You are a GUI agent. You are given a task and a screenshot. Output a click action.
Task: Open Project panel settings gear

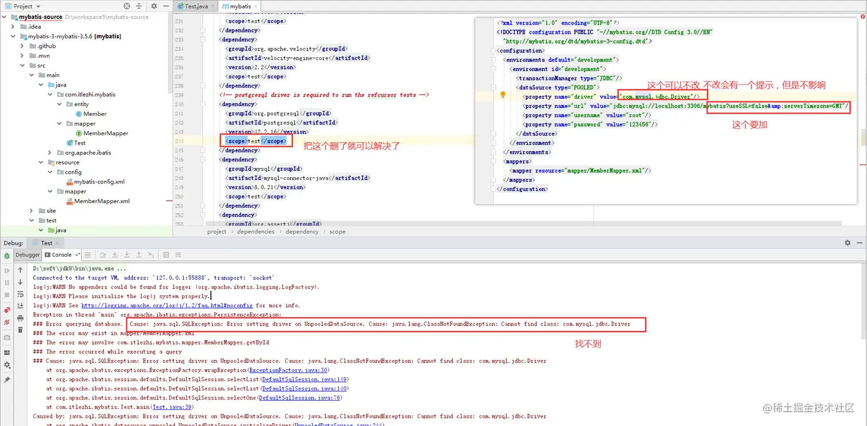point(154,6)
